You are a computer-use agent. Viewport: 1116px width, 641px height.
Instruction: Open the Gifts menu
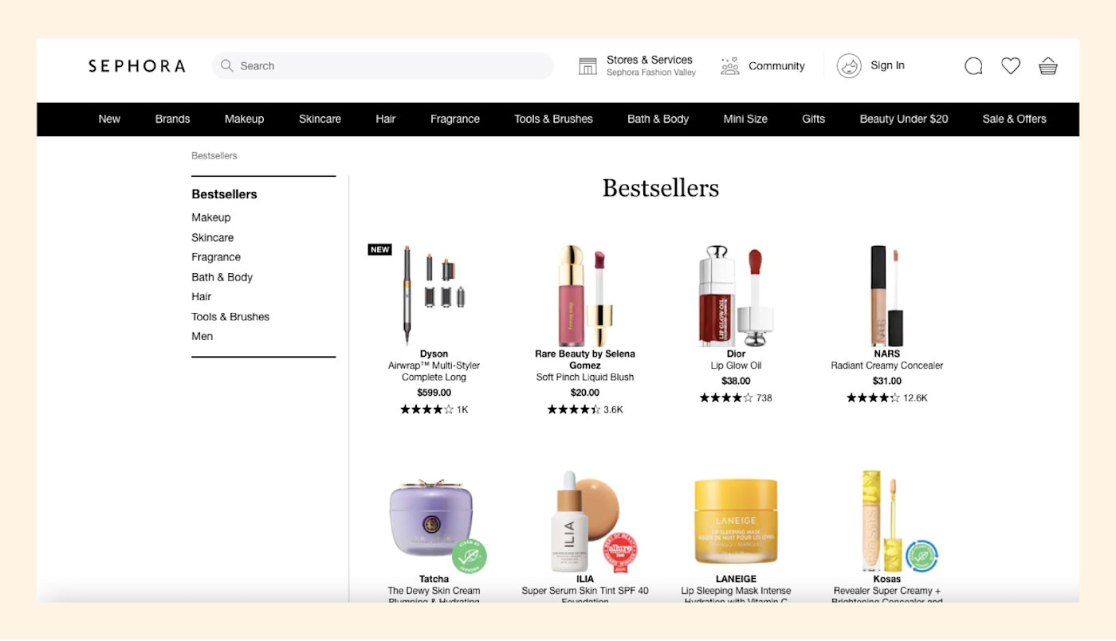[813, 119]
